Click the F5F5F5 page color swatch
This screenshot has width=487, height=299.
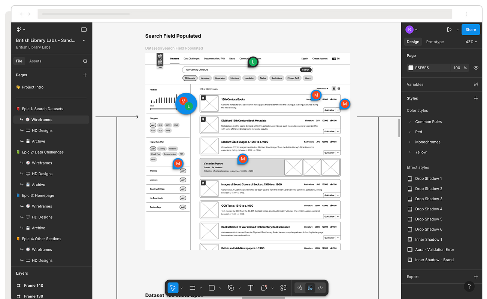coord(411,68)
